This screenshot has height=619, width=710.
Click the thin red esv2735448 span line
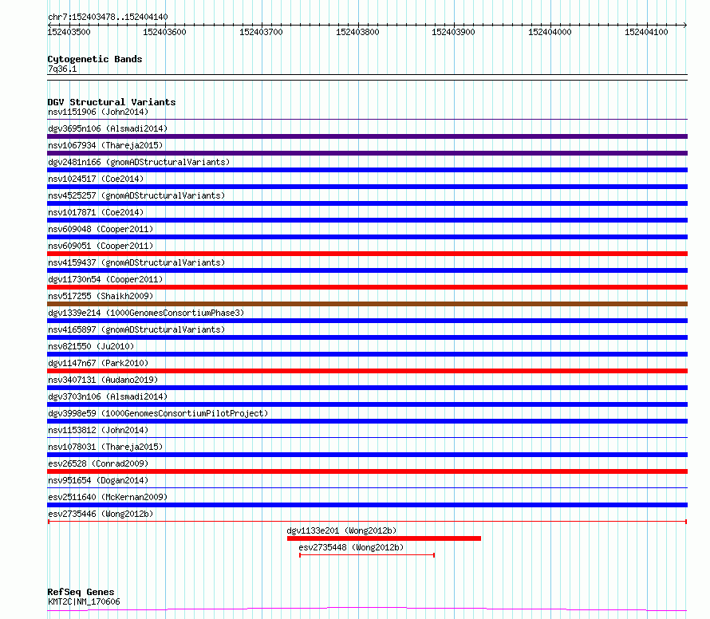(x=367, y=555)
